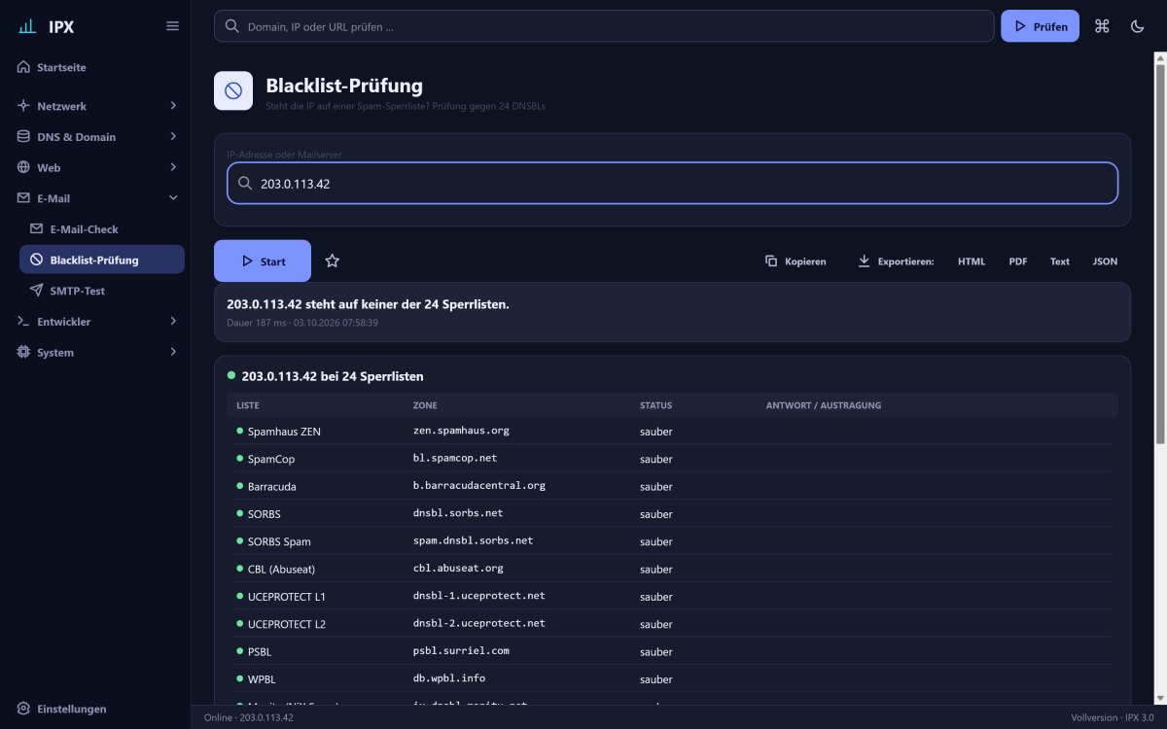
Task: Click the Prüfen button
Action: (1040, 26)
